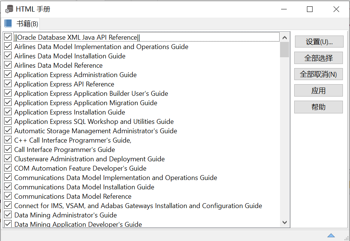Screen dimensions: 350x241
Task: Click the blue up arrow in status bar
Action: 331,235
